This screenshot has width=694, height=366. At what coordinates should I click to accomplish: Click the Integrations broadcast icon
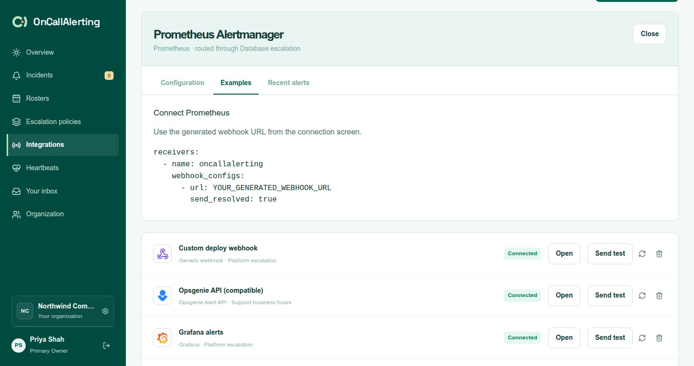pyautogui.click(x=17, y=145)
